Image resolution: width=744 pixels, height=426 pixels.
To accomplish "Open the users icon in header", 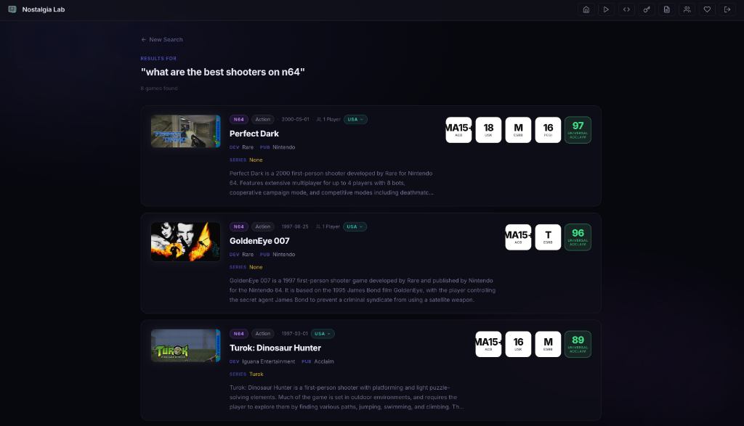I will (687, 9).
